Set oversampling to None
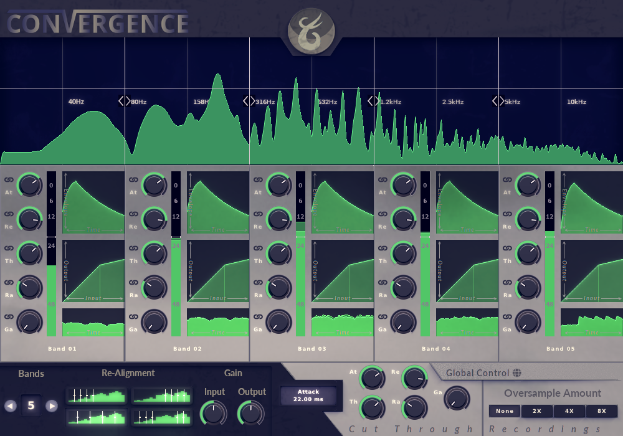Viewport: 623px width, 436px height. (505, 411)
